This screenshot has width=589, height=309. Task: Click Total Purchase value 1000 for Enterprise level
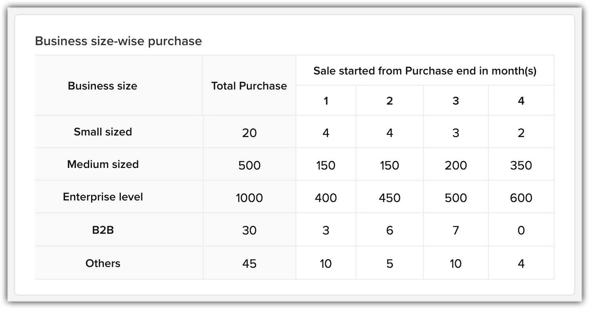coord(249,198)
